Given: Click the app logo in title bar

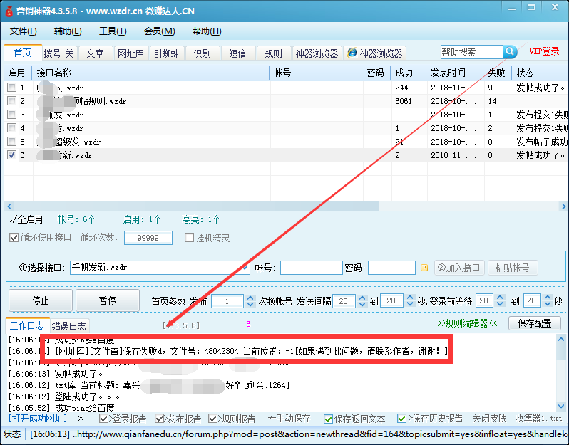Looking at the screenshot, I should [9, 11].
